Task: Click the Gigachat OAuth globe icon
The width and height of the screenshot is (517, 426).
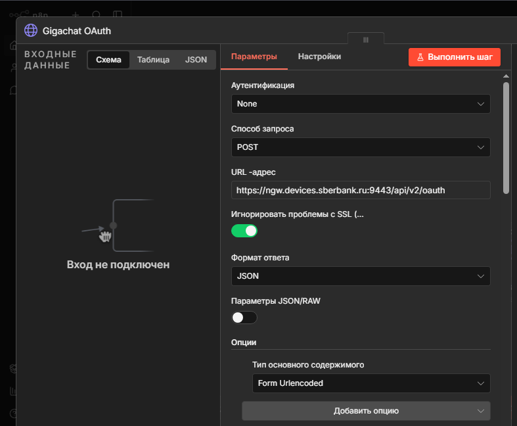Action: coord(31,30)
